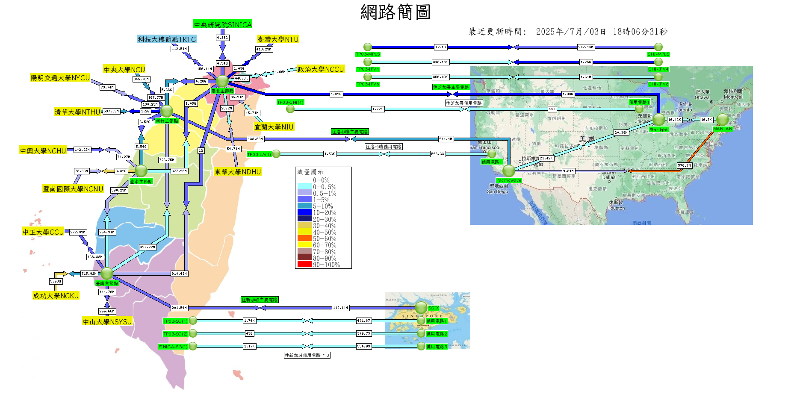Click the Starlight node in Chicago

tap(659, 120)
